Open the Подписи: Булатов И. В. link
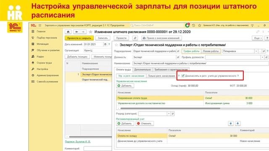 coord(78,142)
